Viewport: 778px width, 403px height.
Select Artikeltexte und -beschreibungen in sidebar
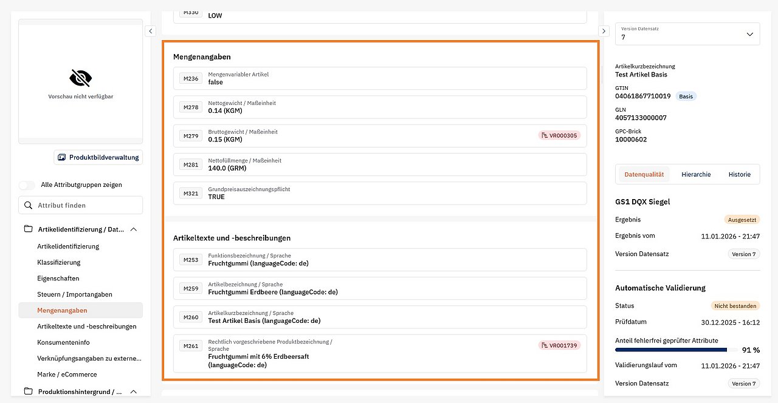point(86,327)
